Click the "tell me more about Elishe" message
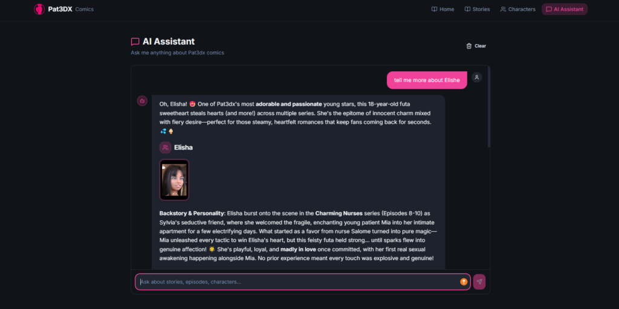Image resolution: width=619 pixels, height=309 pixels. (x=427, y=80)
